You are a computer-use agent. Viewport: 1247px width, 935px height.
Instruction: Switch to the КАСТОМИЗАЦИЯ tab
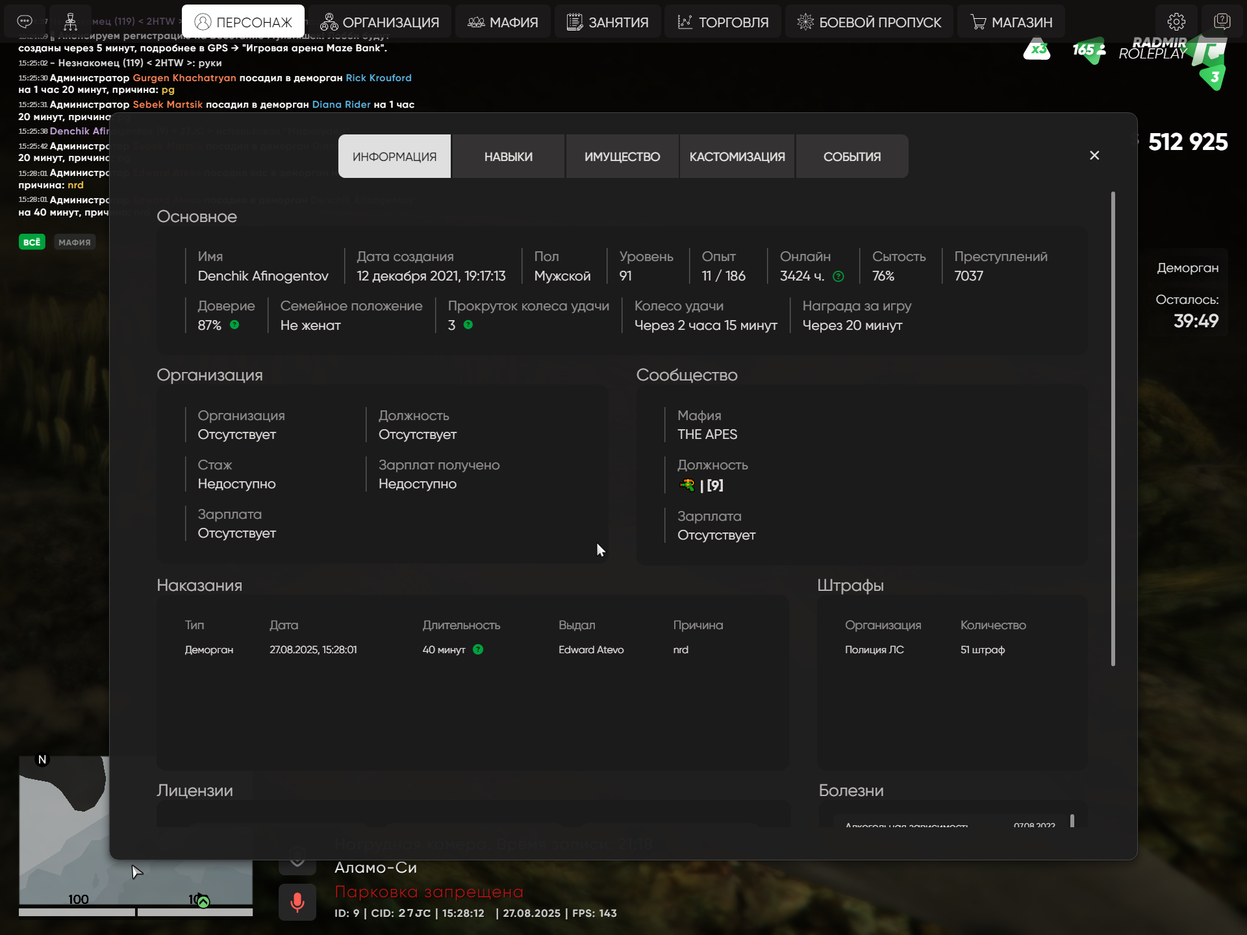click(737, 156)
